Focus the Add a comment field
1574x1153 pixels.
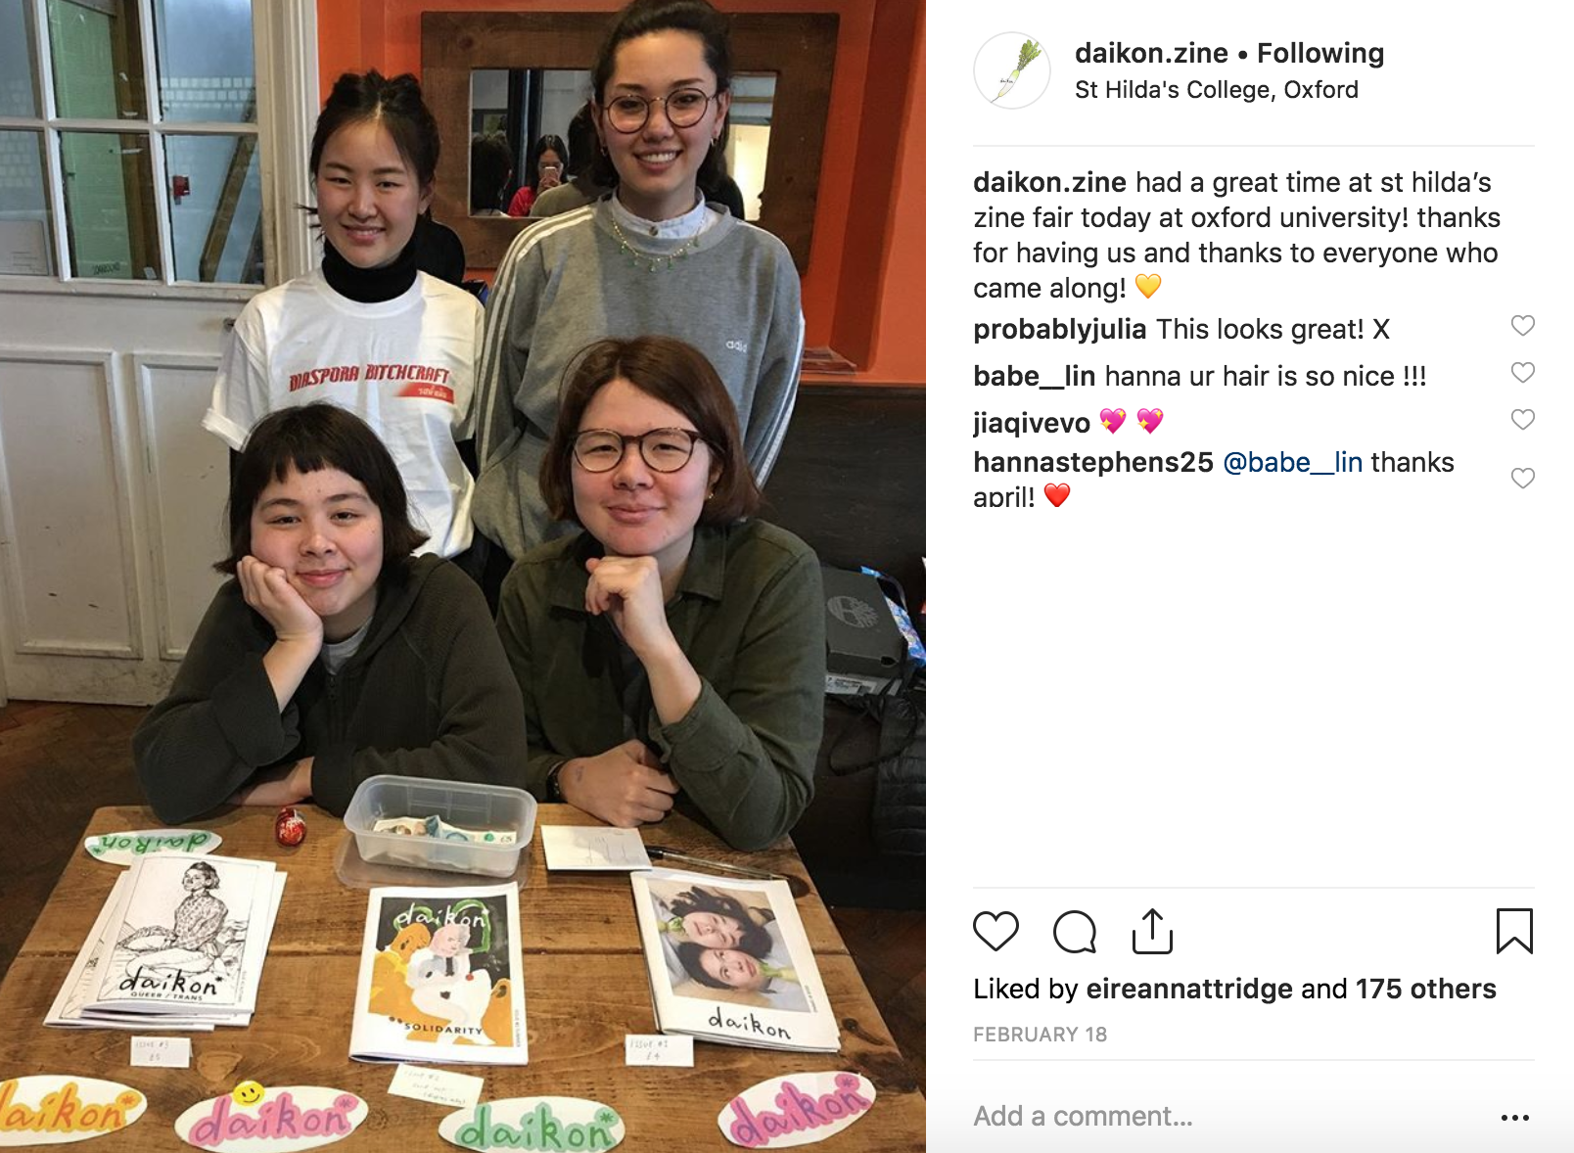coord(1228,1116)
